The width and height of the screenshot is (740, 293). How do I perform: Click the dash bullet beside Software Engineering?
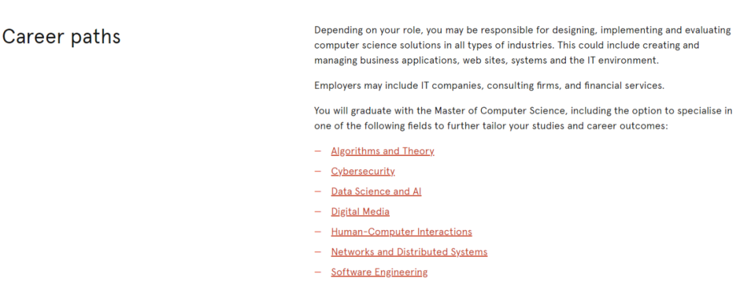pyautogui.click(x=318, y=272)
